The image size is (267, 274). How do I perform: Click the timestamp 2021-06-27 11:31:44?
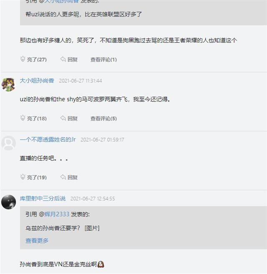click(81, 81)
